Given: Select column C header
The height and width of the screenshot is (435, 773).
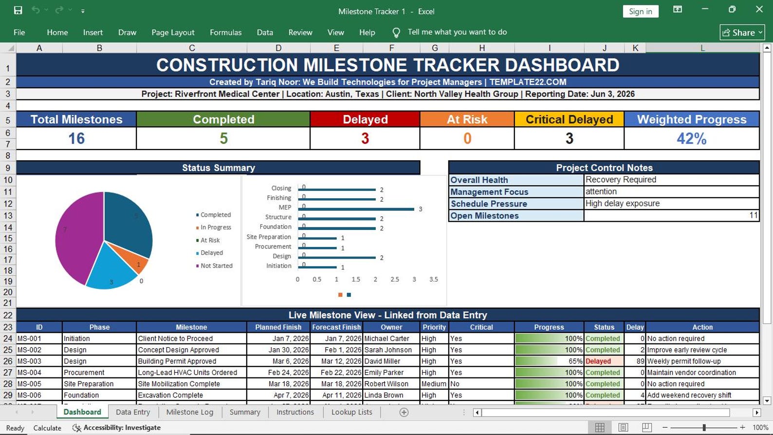Looking at the screenshot, I should [192, 48].
